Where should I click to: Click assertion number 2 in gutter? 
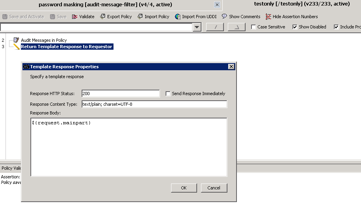point(3,40)
